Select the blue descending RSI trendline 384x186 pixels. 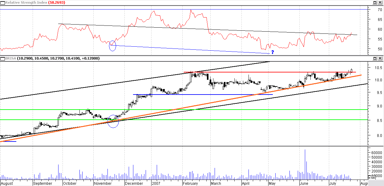(190, 49)
